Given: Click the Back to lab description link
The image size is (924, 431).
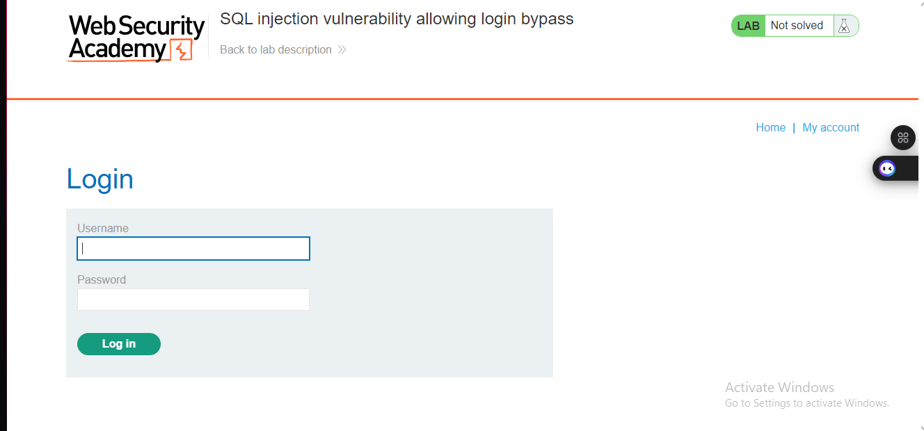Looking at the screenshot, I should coord(276,49).
